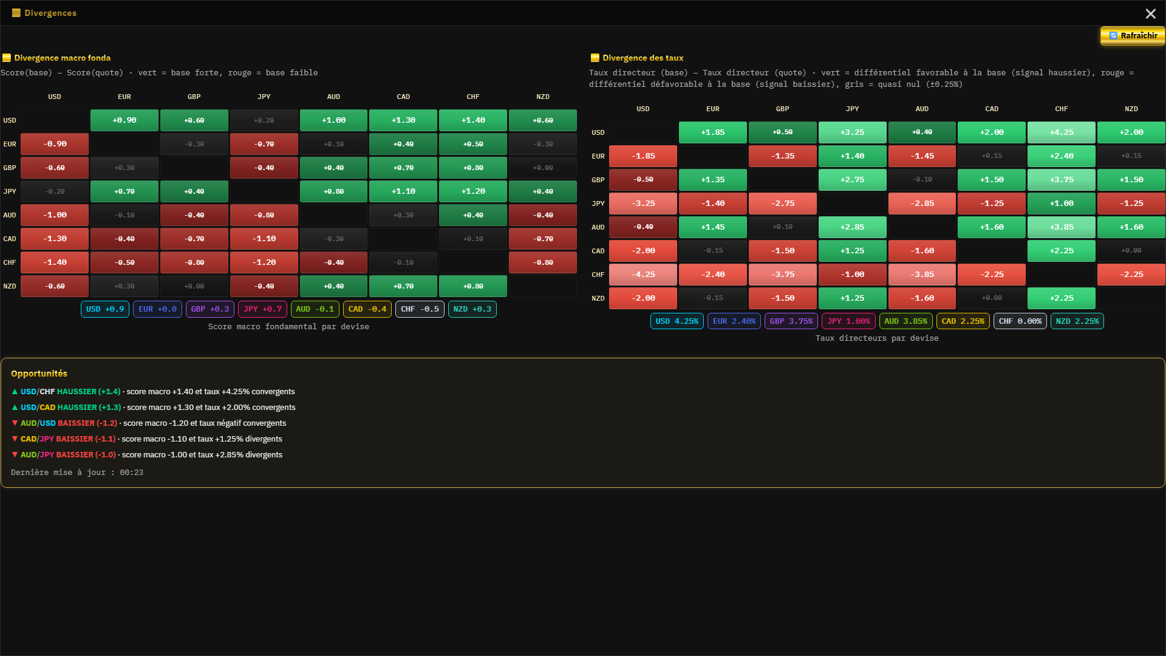Select the -1.30 macro cell for CAD/USD

[55, 239]
